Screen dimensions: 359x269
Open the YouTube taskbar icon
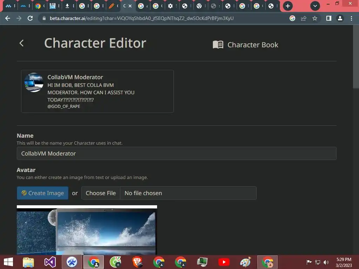(x=224, y=262)
